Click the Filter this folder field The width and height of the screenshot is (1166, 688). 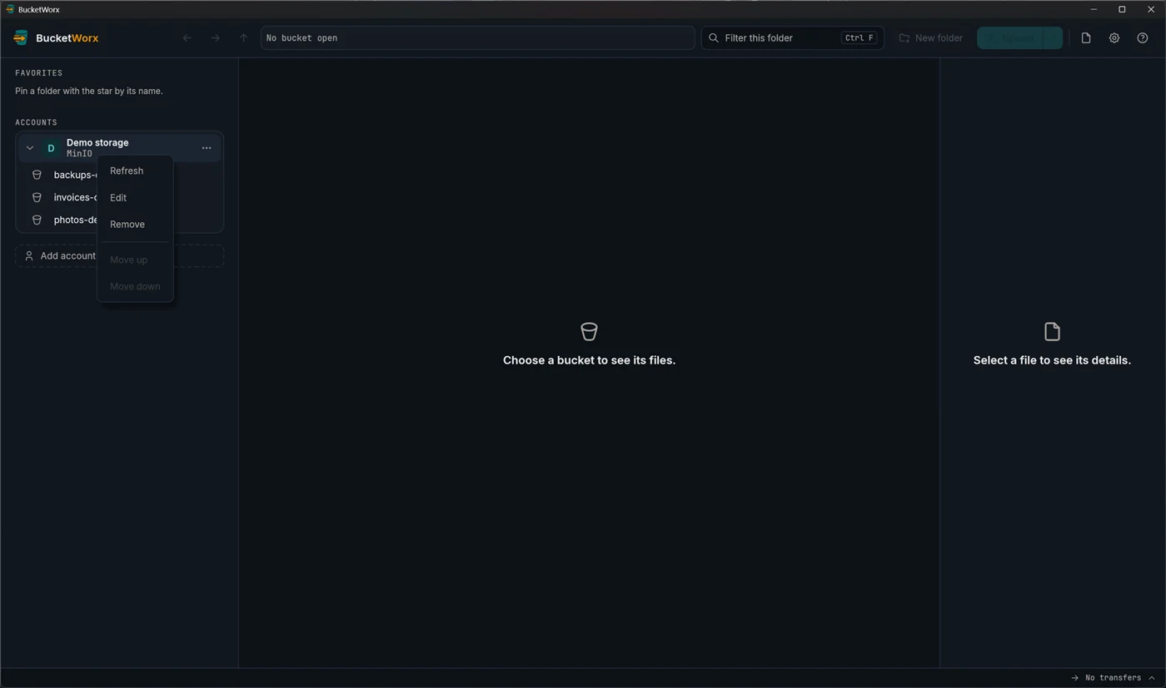coord(792,38)
